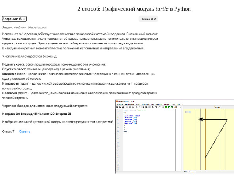
Task: Click the gray button in turtle window
Action: [x=186, y=112]
